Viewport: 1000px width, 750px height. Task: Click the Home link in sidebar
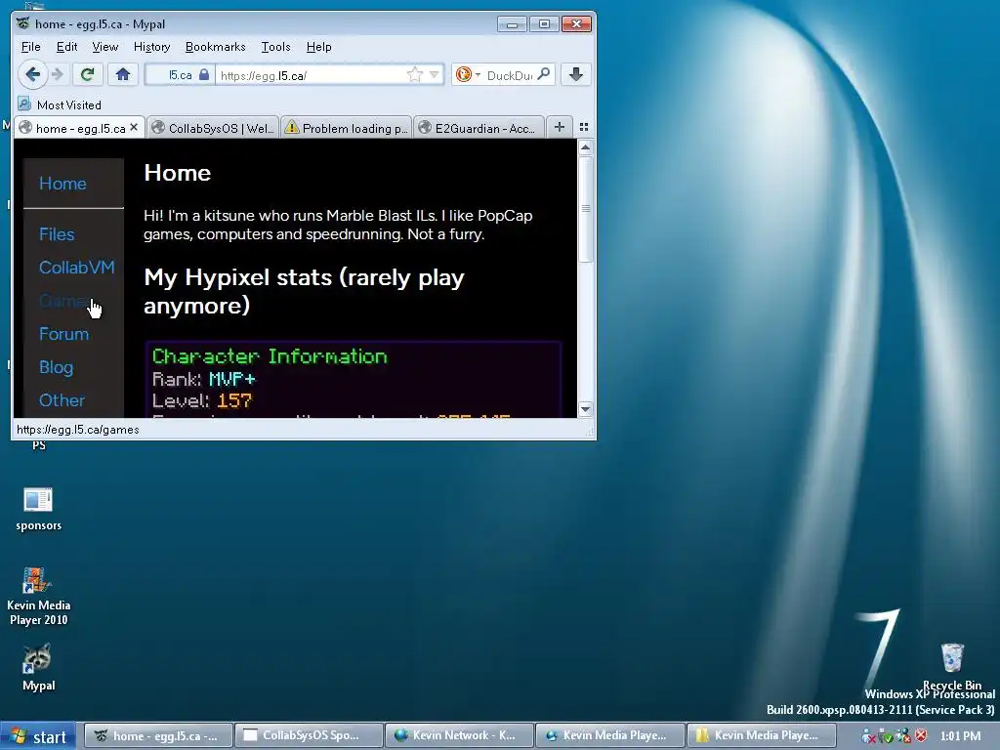click(x=62, y=184)
